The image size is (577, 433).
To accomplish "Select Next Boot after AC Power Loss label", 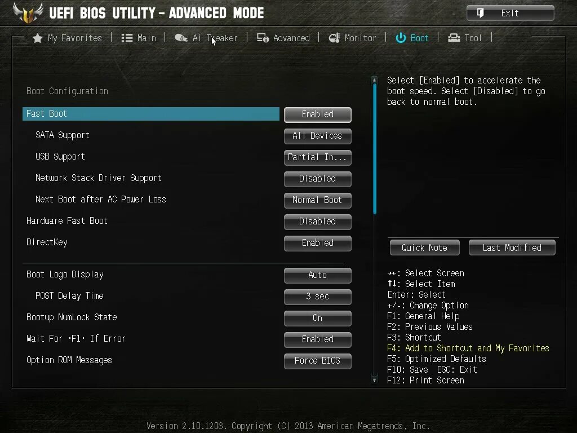I will pyautogui.click(x=101, y=199).
